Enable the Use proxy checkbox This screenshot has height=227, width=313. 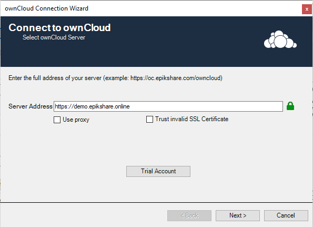point(57,120)
